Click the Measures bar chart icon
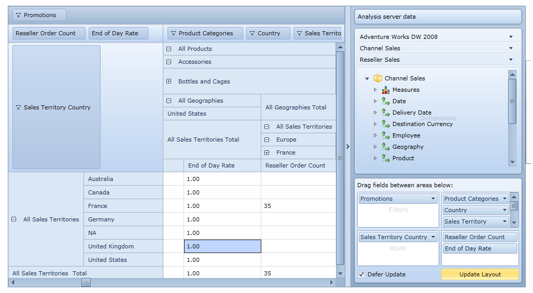533x293 pixels. click(x=385, y=90)
